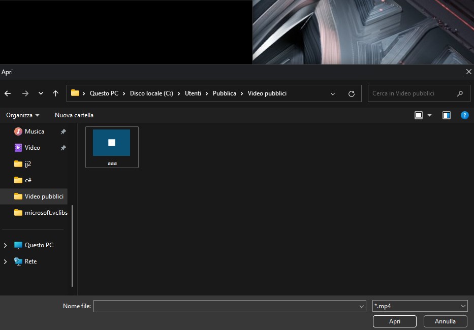Click the Nome file input field
474x330 pixels.
coord(230,306)
